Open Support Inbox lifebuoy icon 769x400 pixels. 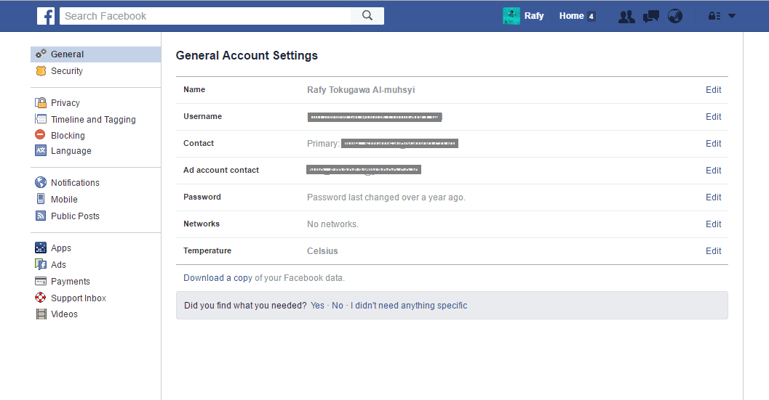pyautogui.click(x=41, y=298)
